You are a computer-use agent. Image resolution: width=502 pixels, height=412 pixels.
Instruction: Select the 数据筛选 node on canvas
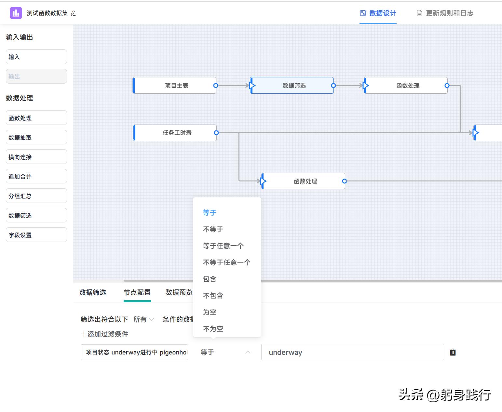point(292,86)
